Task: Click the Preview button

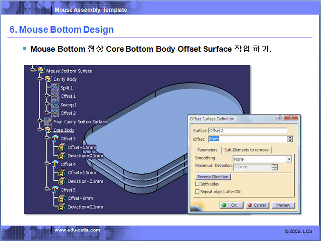Action: pos(283,205)
